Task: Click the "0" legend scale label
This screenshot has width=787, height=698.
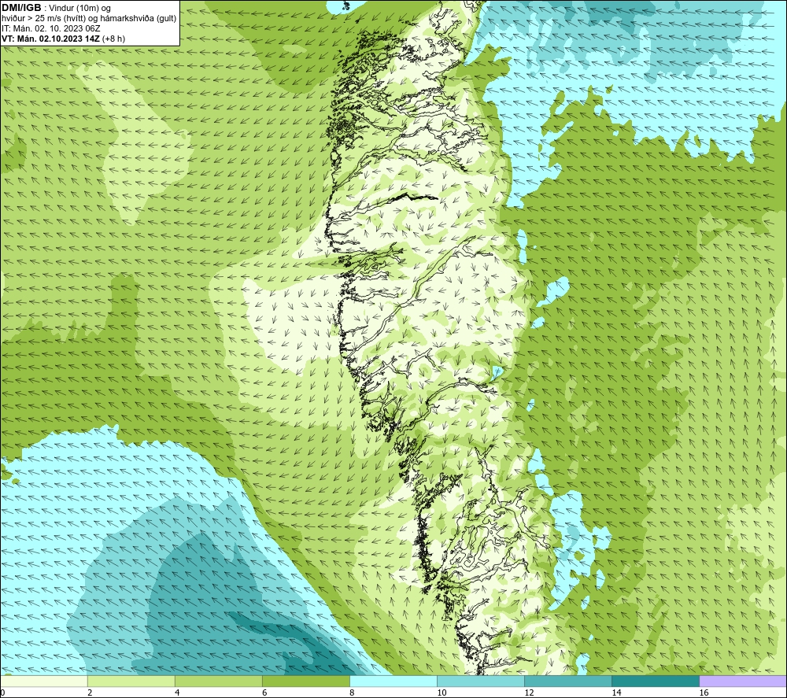Action: [3, 692]
